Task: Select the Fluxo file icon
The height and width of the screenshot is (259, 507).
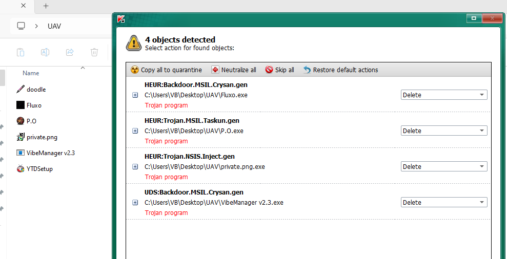Action: coord(21,105)
